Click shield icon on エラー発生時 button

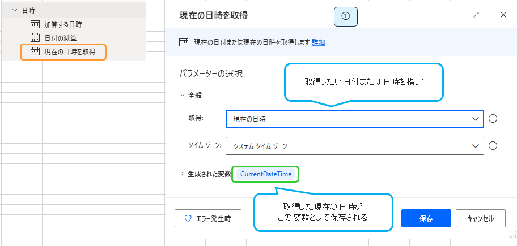tap(188, 218)
